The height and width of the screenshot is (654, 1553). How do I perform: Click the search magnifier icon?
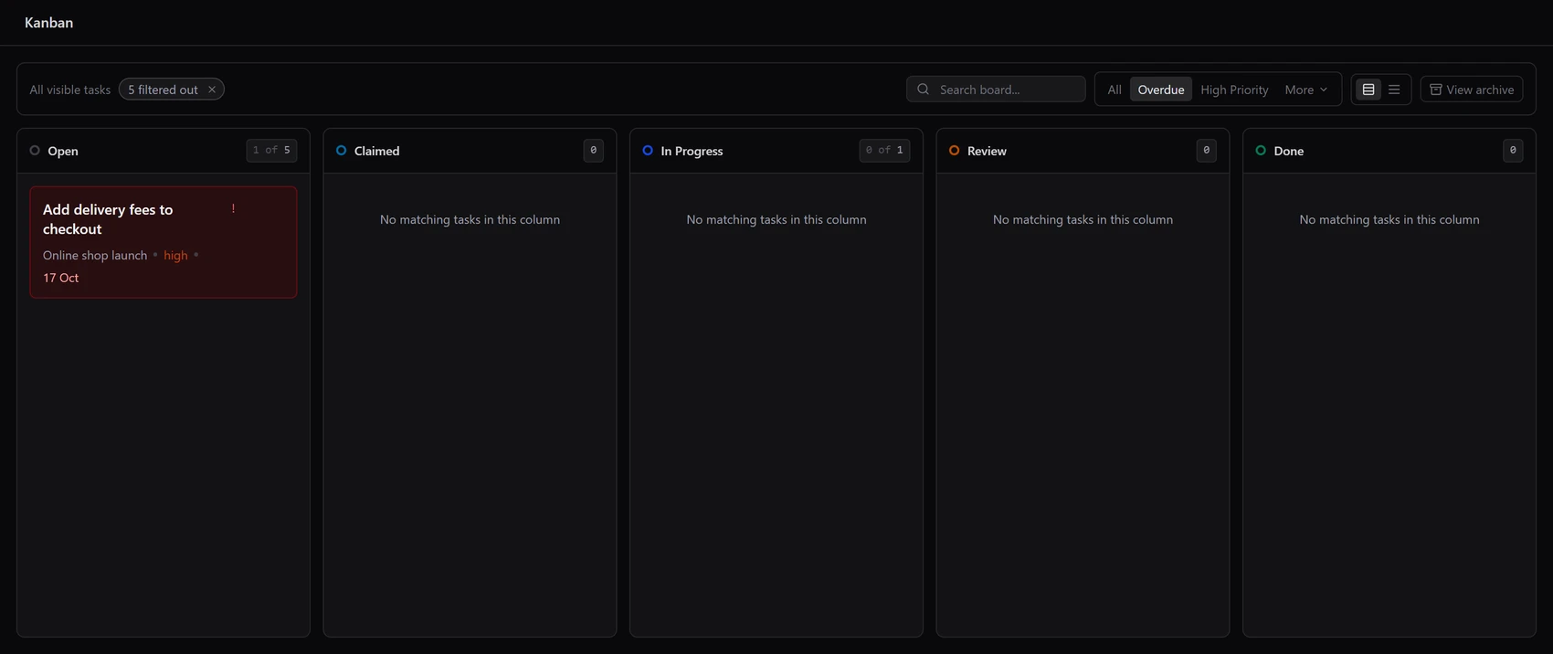coord(923,90)
